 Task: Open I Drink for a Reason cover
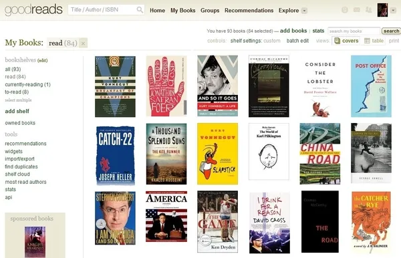pyautogui.click(x=269, y=223)
